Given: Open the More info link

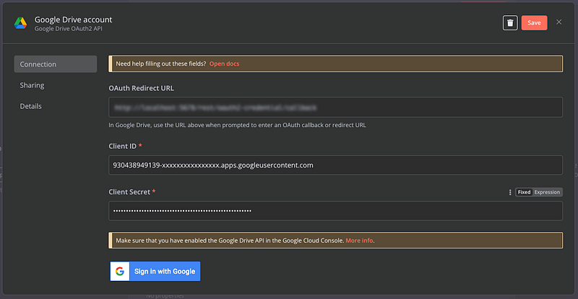Looking at the screenshot, I should point(359,240).
